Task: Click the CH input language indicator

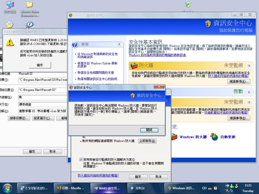Action: 204,188
